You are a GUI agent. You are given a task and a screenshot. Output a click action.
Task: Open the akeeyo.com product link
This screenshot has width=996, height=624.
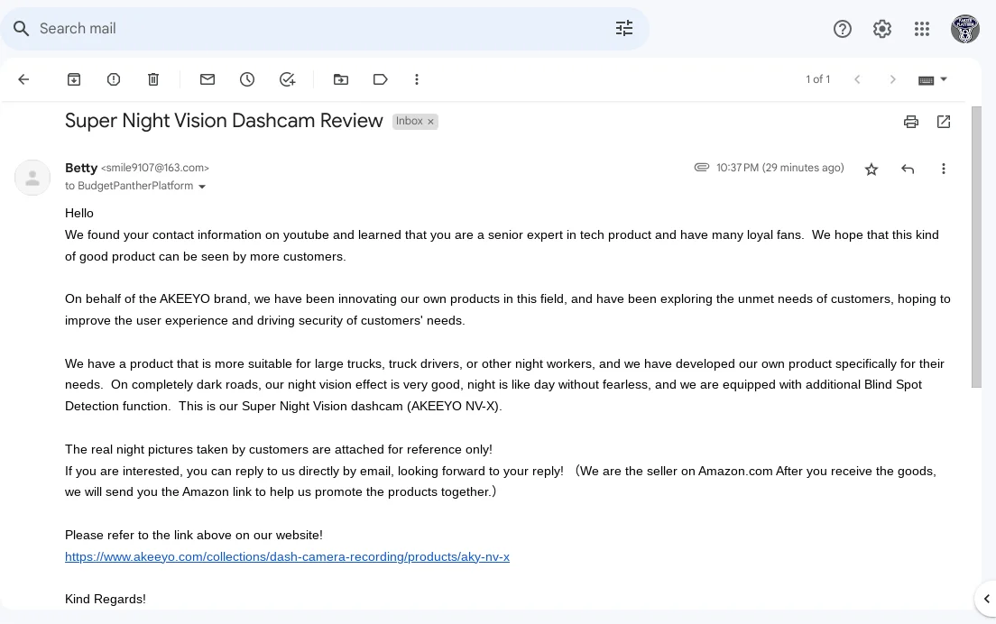pos(287,556)
